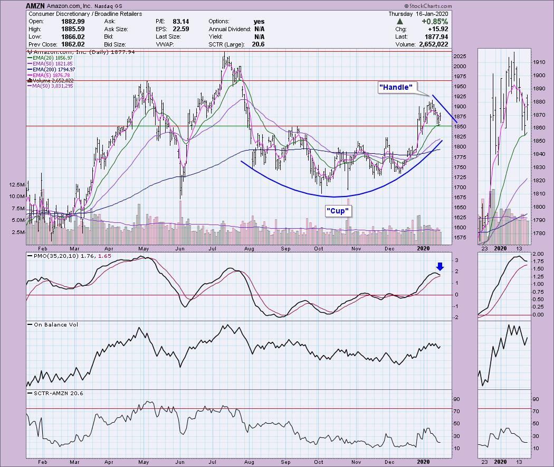Select the High value 1885.59
Image resolution: width=554 pixels, height=467 pixels.
[x=73, y=30]
